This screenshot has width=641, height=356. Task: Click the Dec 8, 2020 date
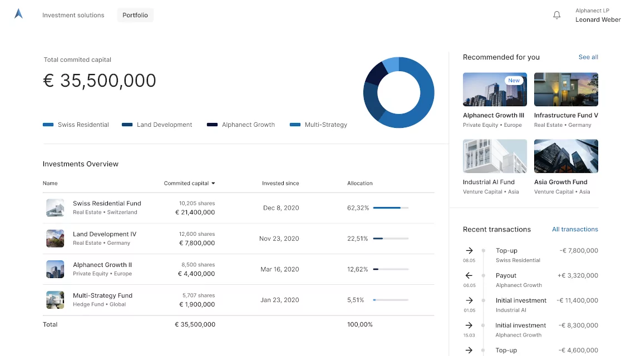tap(281, 208)
